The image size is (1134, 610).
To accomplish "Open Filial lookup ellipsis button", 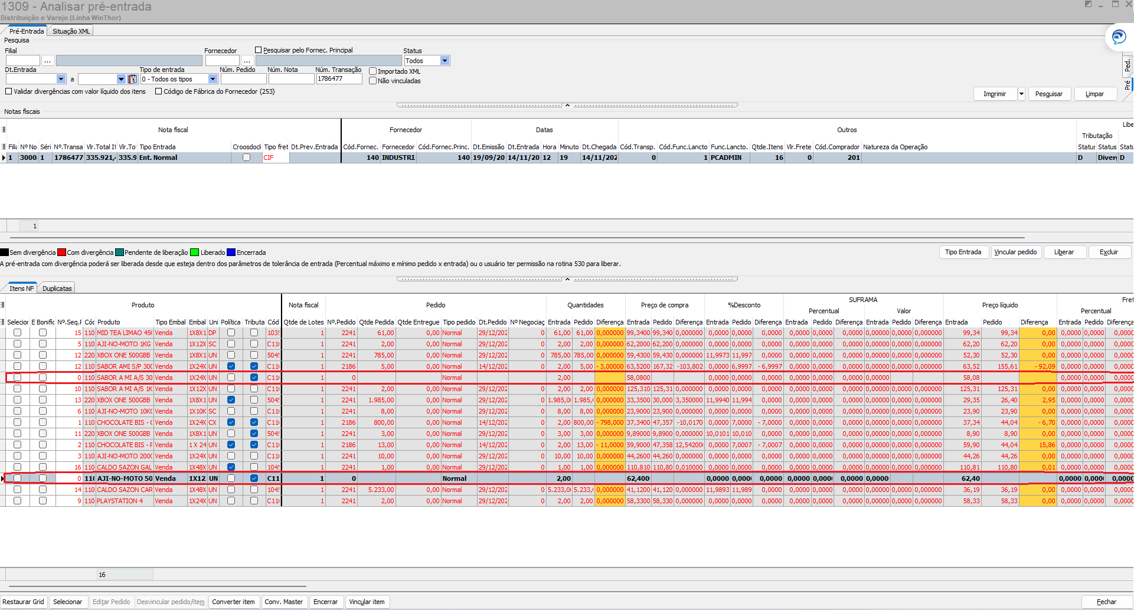I will (48, 61).
